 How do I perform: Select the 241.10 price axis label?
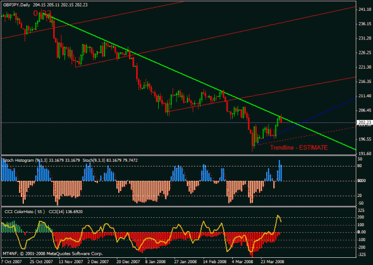point(365,10)
